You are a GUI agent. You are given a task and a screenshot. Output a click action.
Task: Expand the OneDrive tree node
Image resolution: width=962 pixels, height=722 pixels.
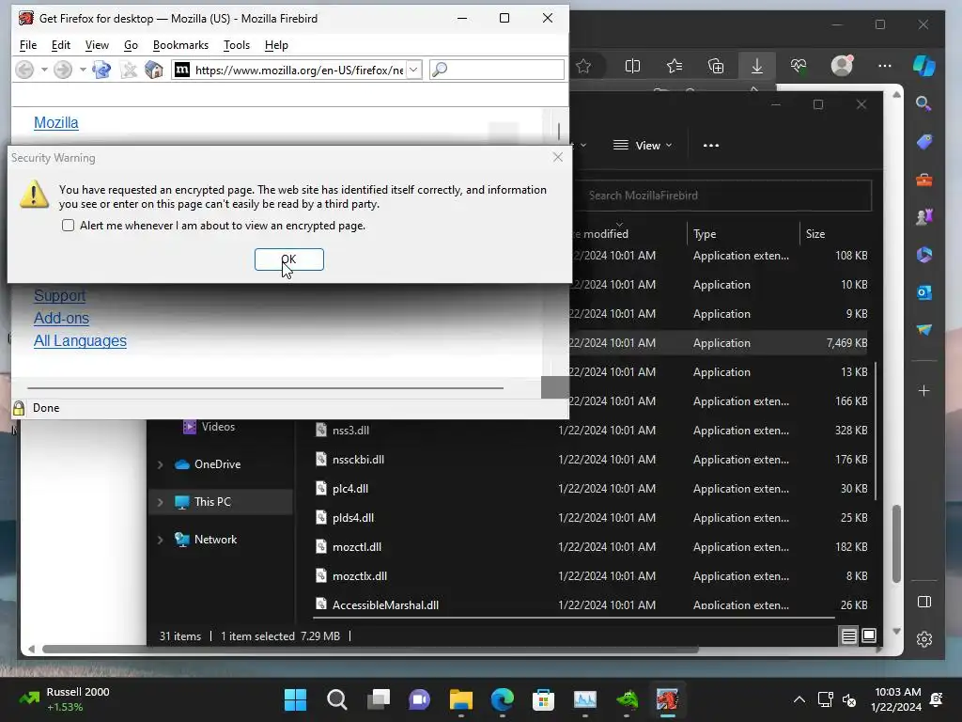click(x=160, y=464)
